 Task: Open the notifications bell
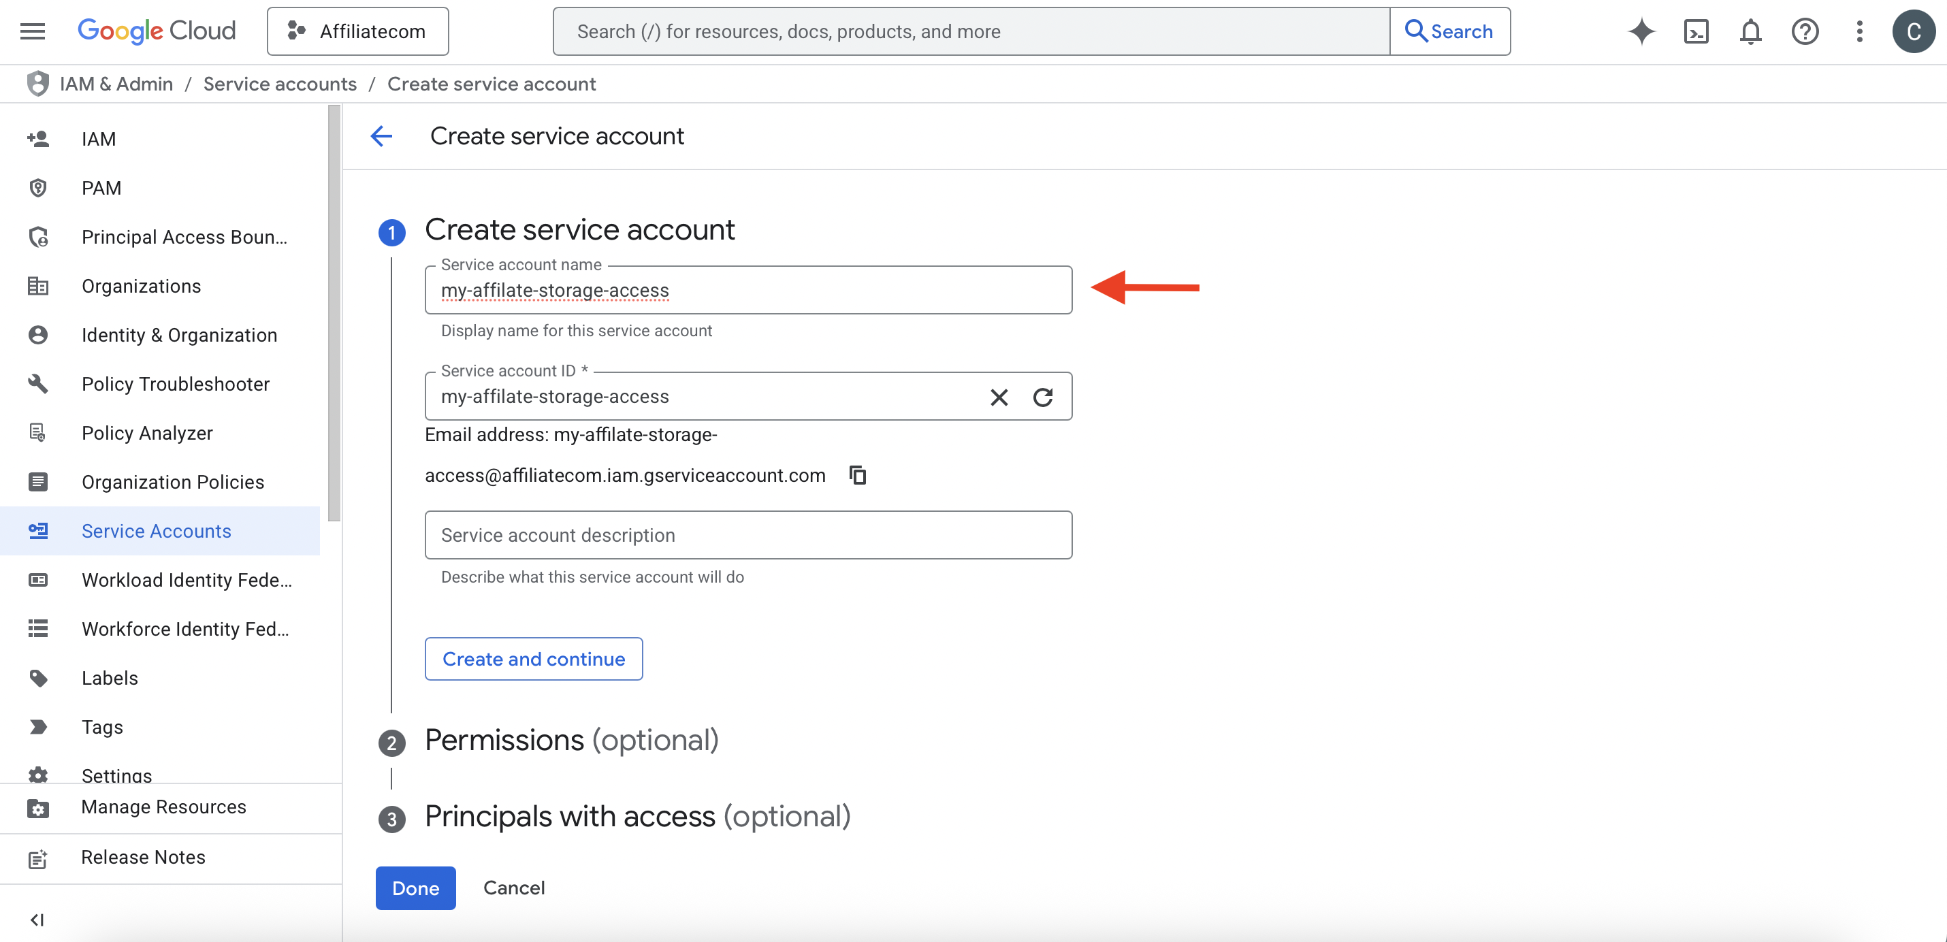1750,31
